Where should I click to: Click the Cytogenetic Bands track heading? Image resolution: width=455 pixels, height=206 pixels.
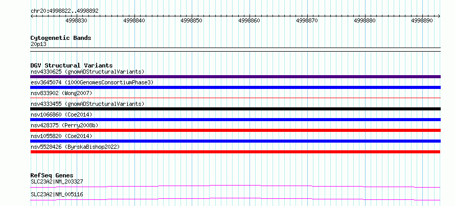coord(61,38)
